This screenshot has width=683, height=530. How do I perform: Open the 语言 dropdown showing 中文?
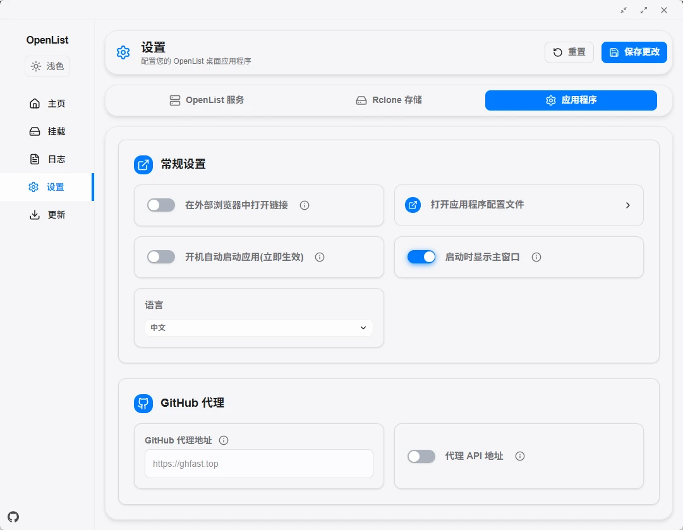tap(259, 327)
